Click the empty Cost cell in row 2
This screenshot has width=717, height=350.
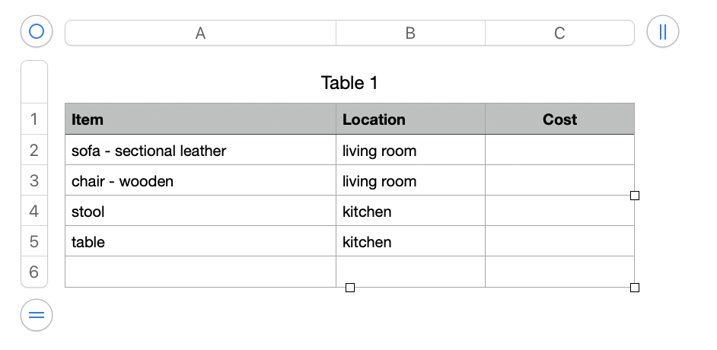[559, 151]
